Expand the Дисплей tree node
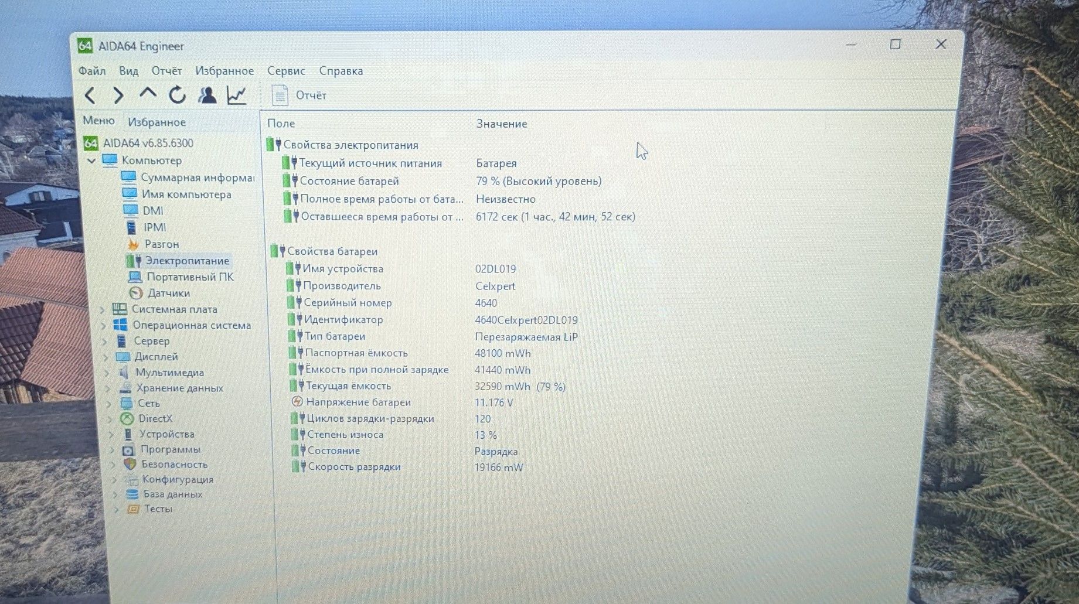Screen dimensions: 1079x604 point(106,357)
